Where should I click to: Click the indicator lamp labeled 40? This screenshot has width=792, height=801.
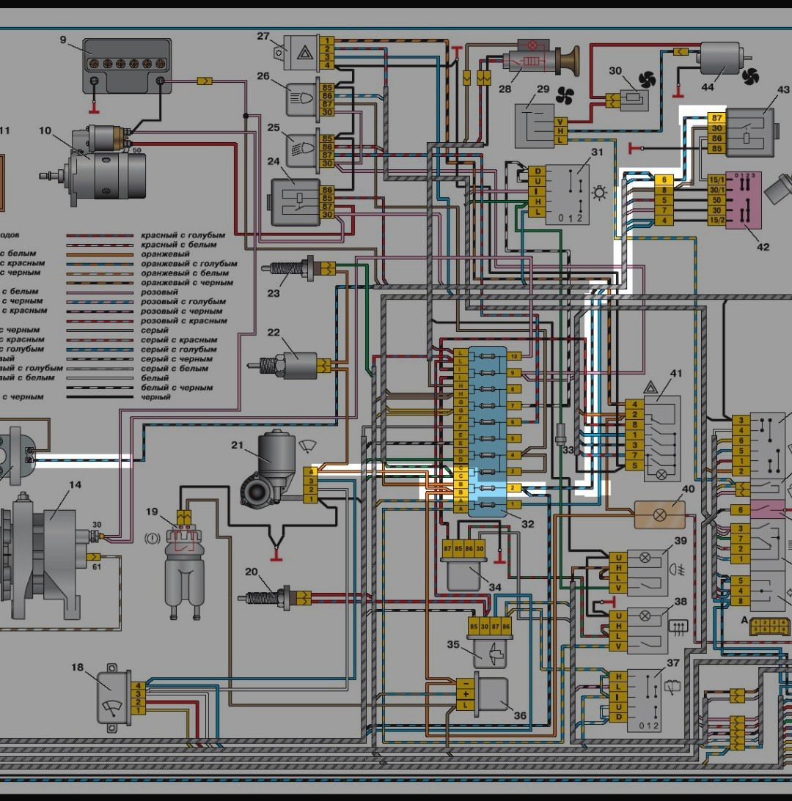(x=659, y=515)
